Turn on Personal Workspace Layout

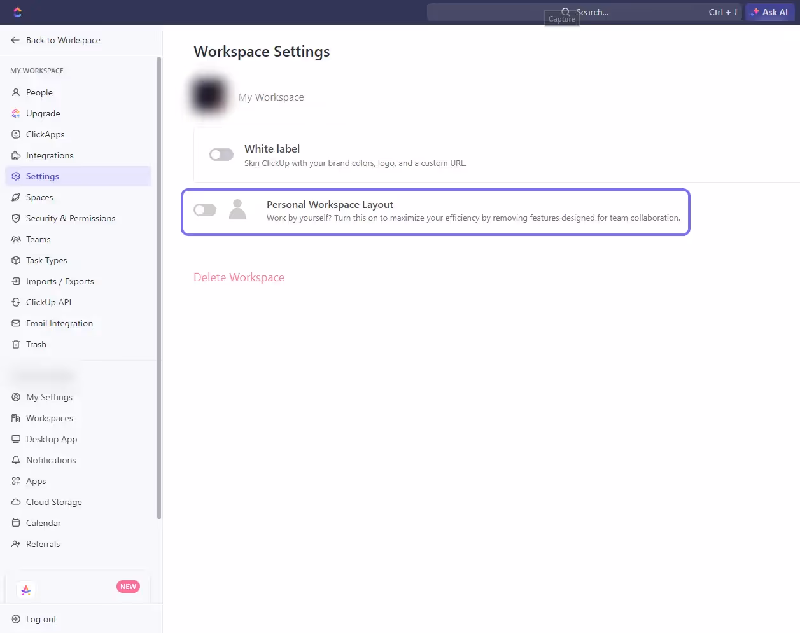pyautogui.click(x=205, y=209)
